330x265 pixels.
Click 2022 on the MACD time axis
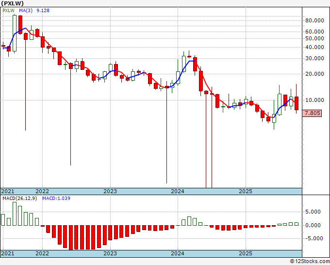click(x=42, y=253)
